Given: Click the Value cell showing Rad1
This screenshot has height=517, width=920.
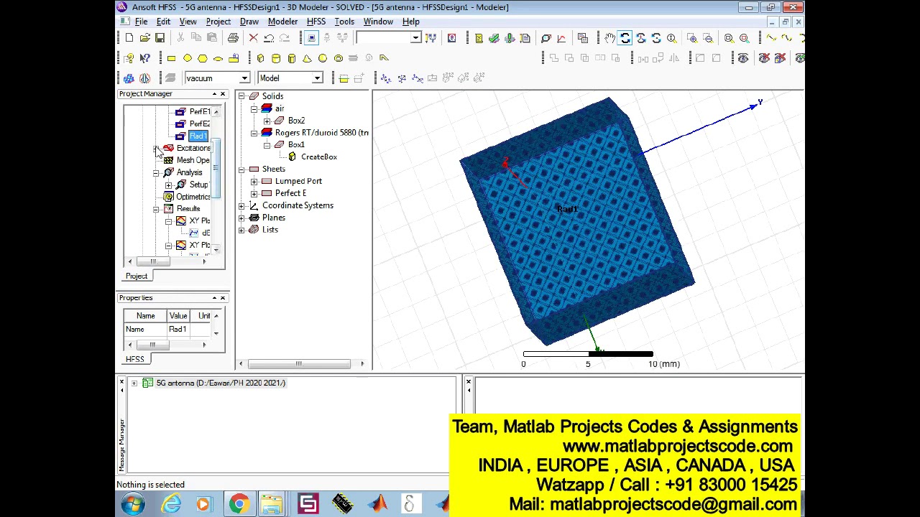Looking at the screenshot, I should (178, 329).
